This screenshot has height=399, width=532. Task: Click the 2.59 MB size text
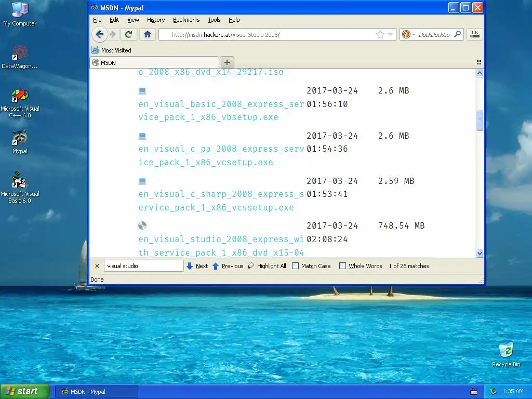396,181
